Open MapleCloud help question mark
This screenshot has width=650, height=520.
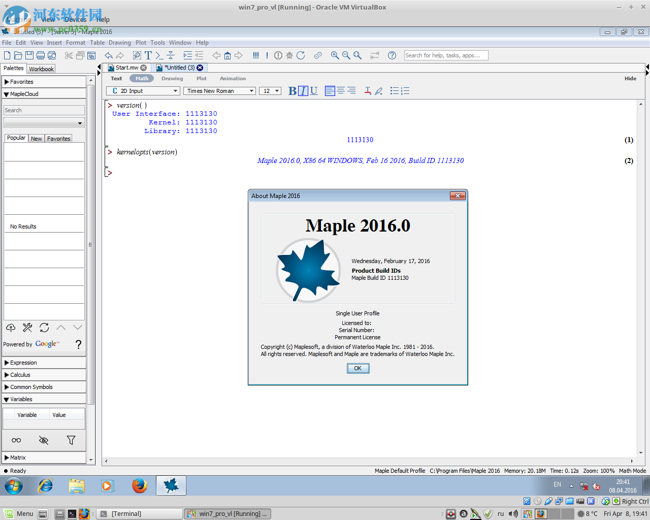78,344
